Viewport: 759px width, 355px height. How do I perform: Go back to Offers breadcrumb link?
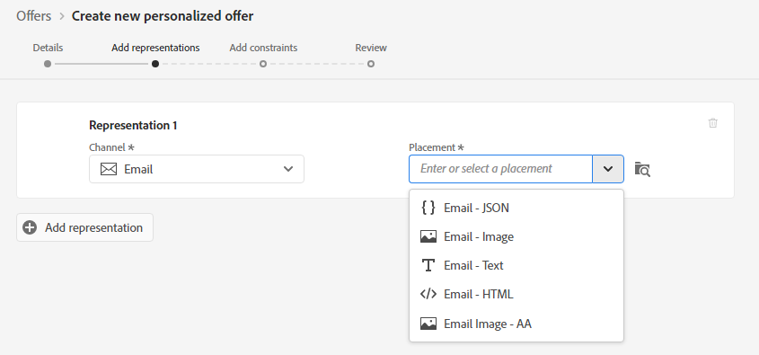tap(33, 16)
